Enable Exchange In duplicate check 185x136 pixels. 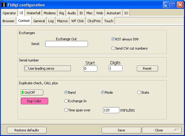click(x=66, y=101)
